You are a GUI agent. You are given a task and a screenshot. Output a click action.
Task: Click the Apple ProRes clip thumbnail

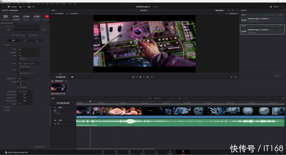tap(59, 87)
